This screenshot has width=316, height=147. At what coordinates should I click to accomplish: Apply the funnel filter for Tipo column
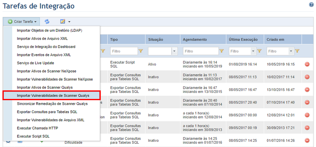coord(141,51)
